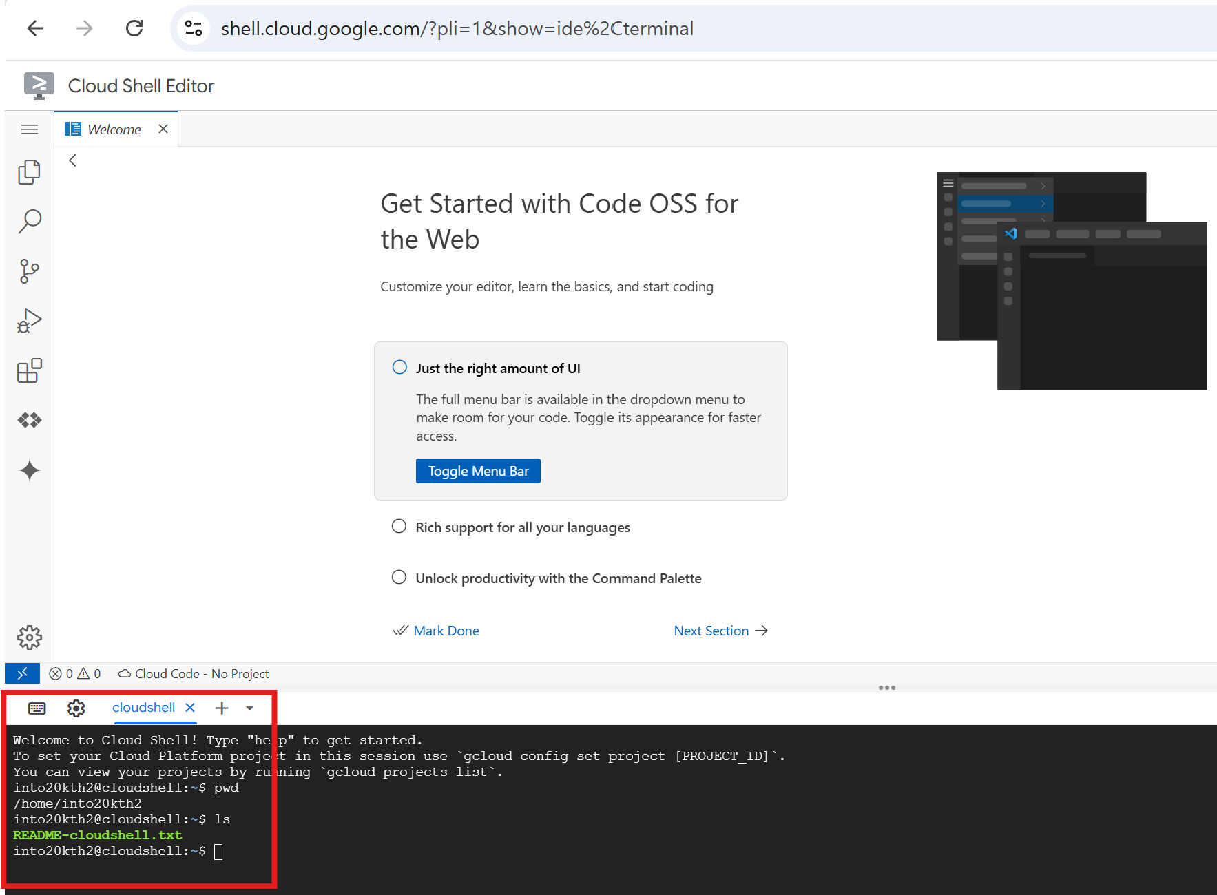
Task: Expand the terminal tab dropdown arrow
Action: pos(250,708)
